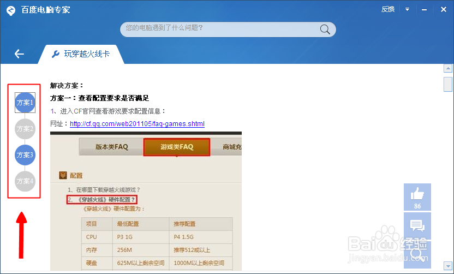Image resolution: width=454 pixels, height=274 pixels.
Task: Click the heading 方案一：查看配置要求是否满足
Action: click(x=99, y=98)
